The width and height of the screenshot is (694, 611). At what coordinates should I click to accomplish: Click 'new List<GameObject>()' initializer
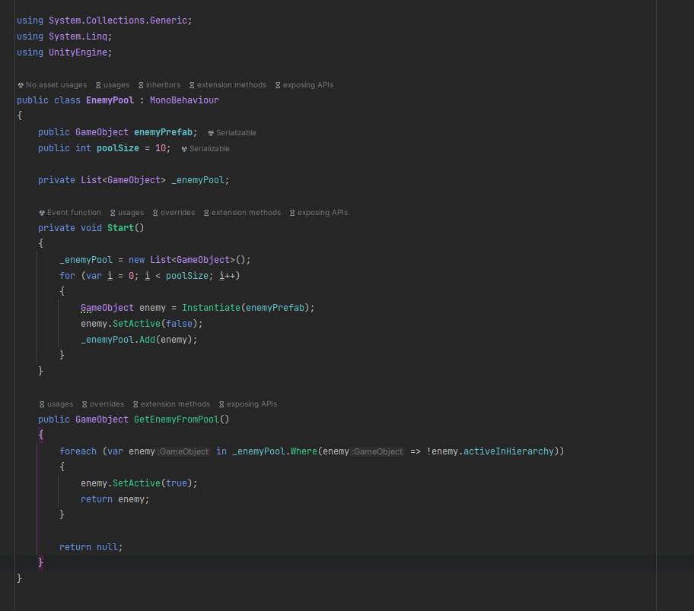187,260
